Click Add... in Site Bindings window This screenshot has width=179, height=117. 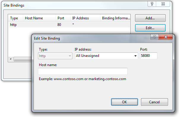[150, 18]
